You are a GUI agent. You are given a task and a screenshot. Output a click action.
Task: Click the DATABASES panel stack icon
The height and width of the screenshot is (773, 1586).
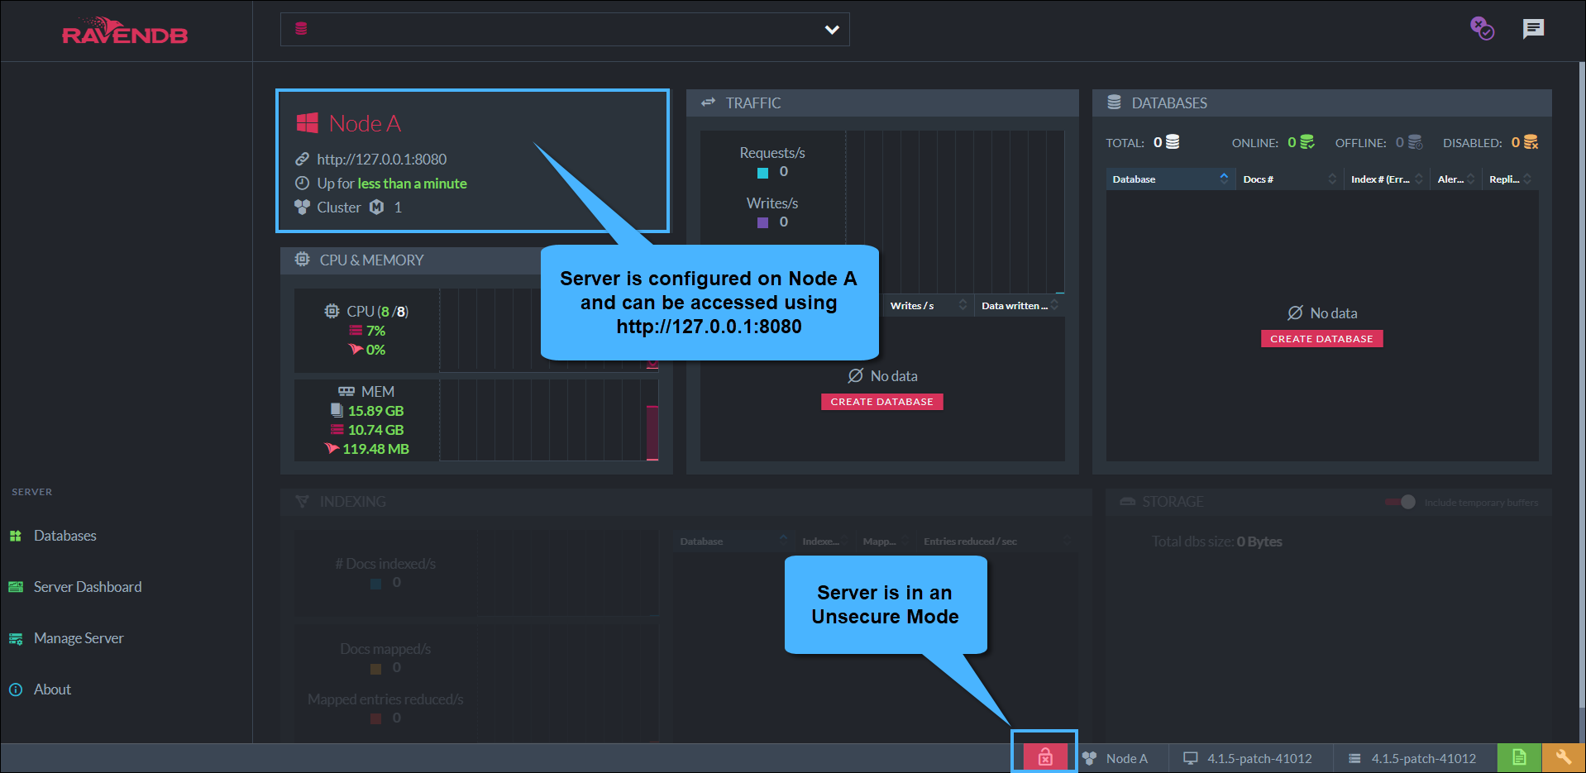coord(1114,103)
